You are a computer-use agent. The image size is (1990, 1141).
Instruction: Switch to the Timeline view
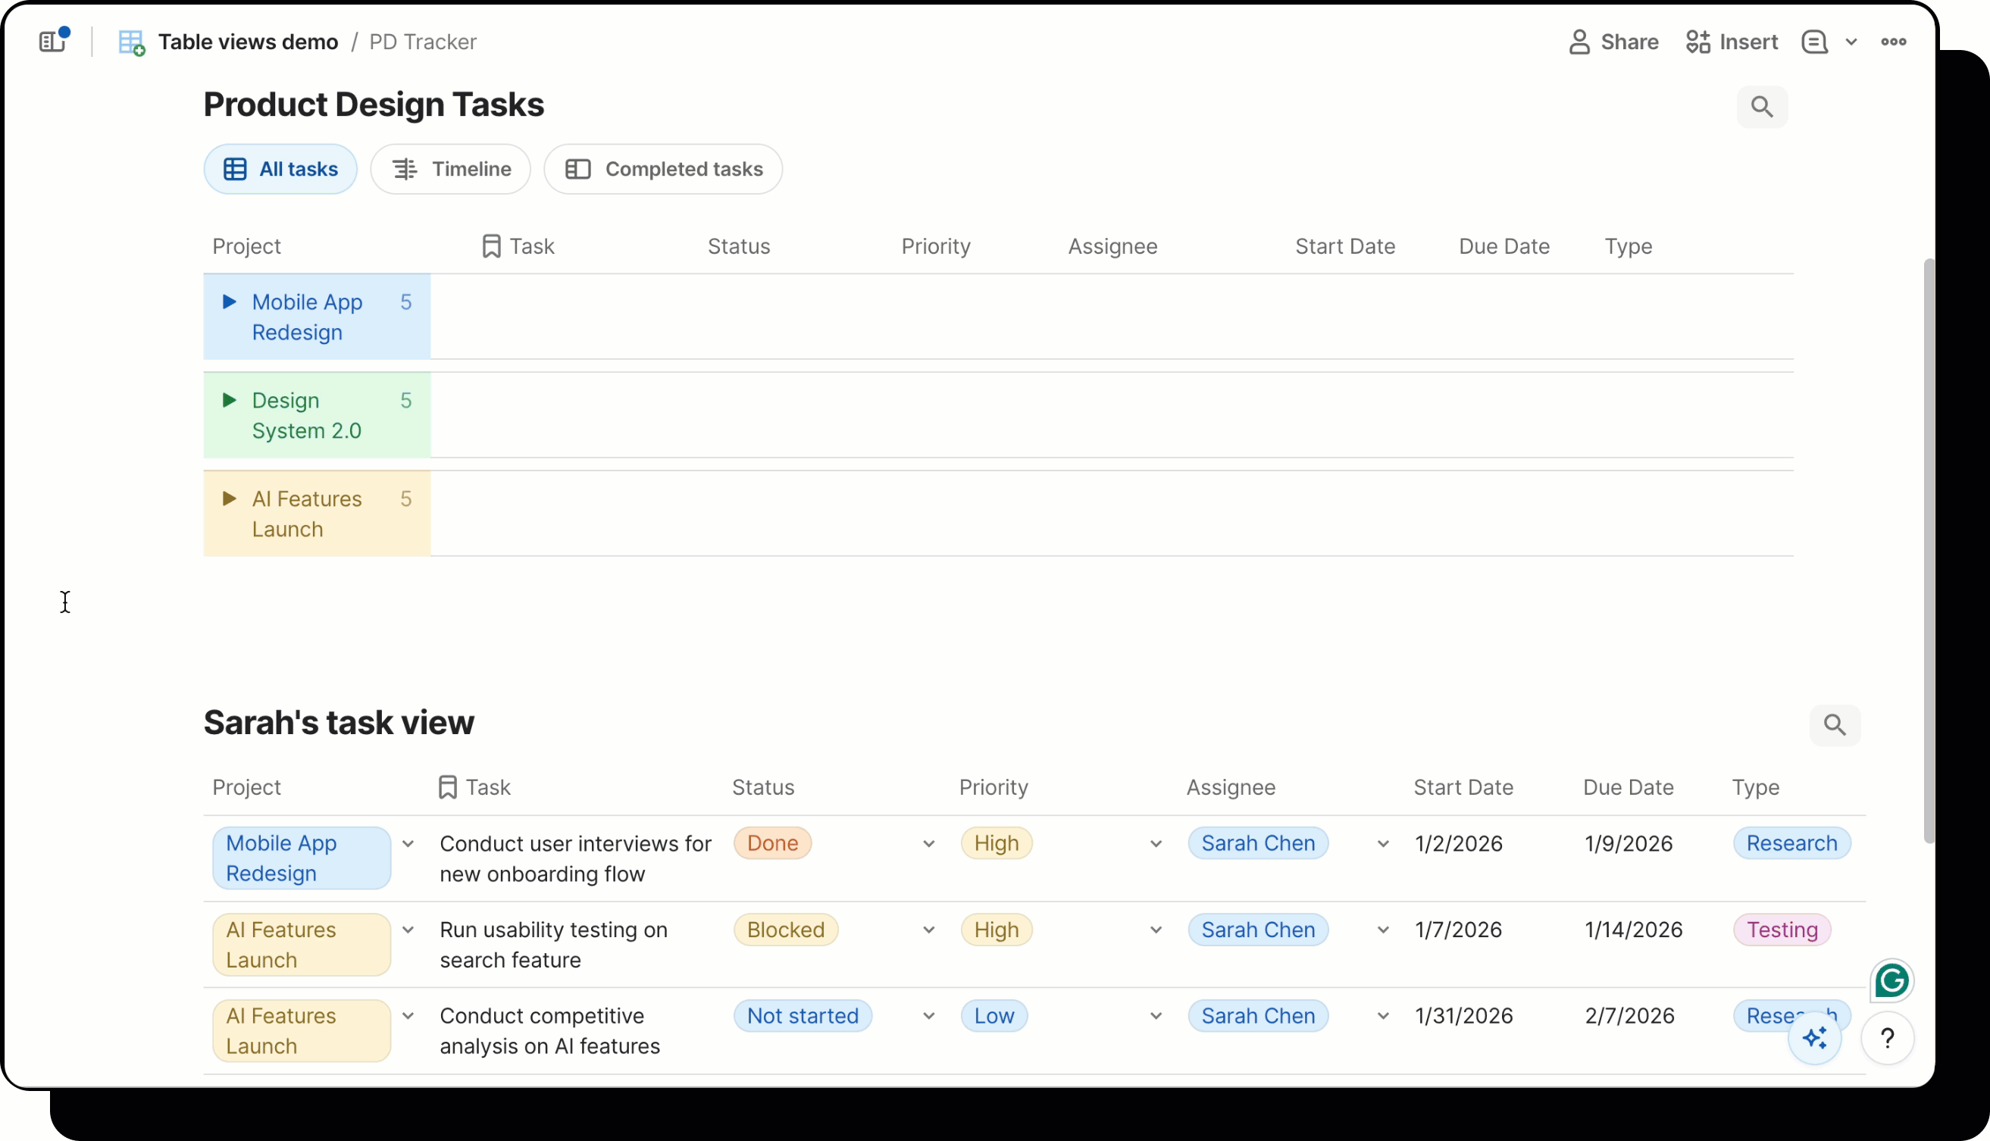pos(450,168)
